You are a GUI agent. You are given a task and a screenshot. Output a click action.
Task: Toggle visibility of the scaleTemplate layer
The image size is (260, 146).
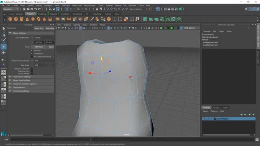pyautogui.click(x=204, y=119)
